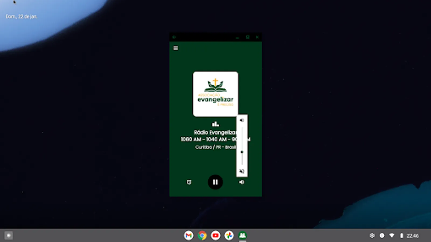Mute audio with the crossed speaker icon

(242, 171)
